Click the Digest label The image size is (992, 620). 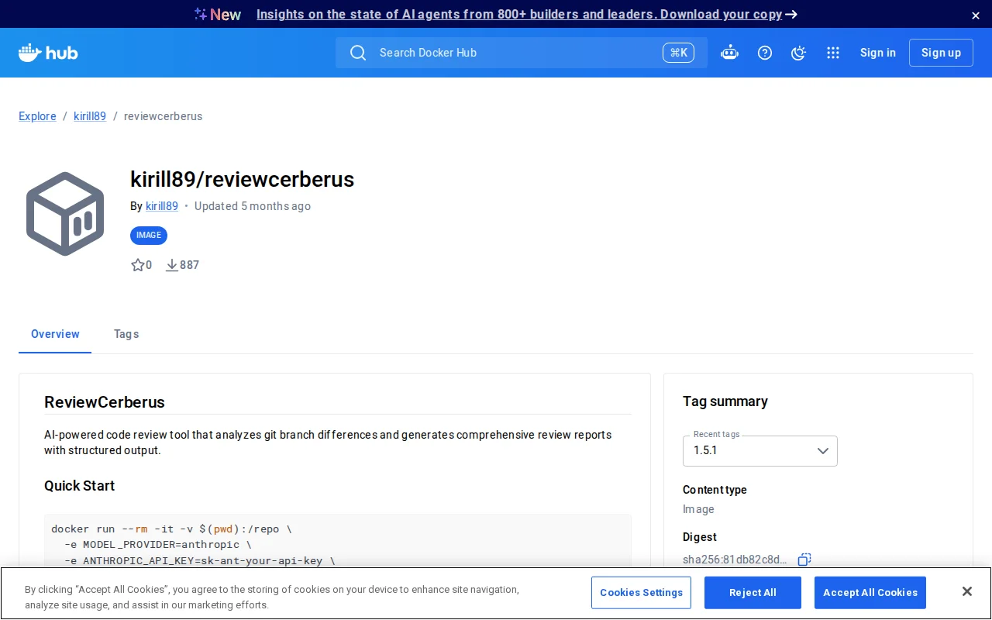[700, 537]
